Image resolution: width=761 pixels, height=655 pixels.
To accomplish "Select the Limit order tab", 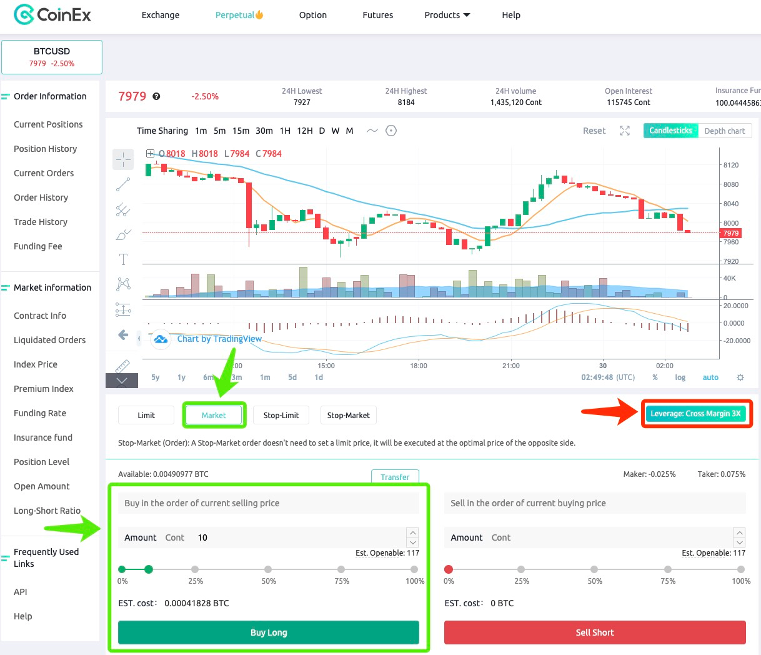I will click(146, 415).
